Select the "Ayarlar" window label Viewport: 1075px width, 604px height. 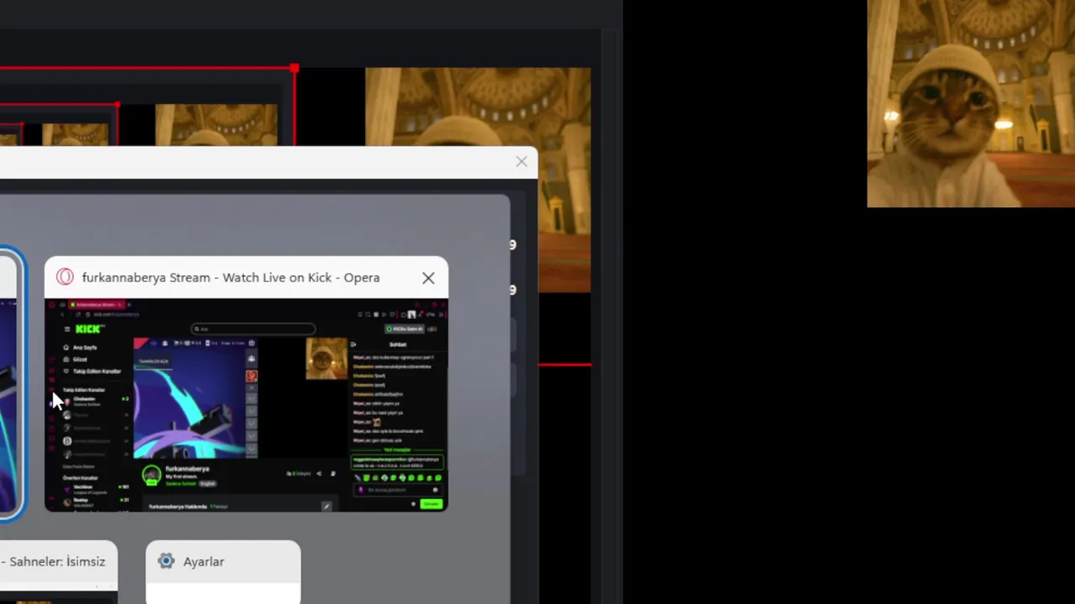(x=204, y=562)
